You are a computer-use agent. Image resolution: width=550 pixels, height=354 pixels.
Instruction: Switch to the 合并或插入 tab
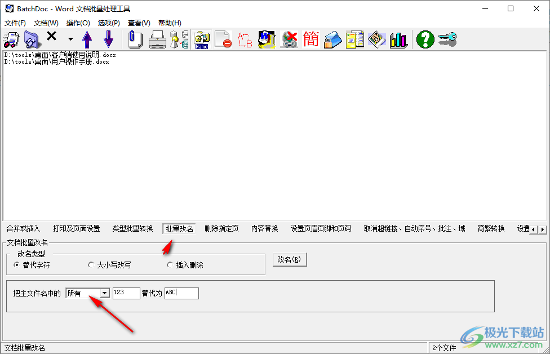tap(23, 229)
